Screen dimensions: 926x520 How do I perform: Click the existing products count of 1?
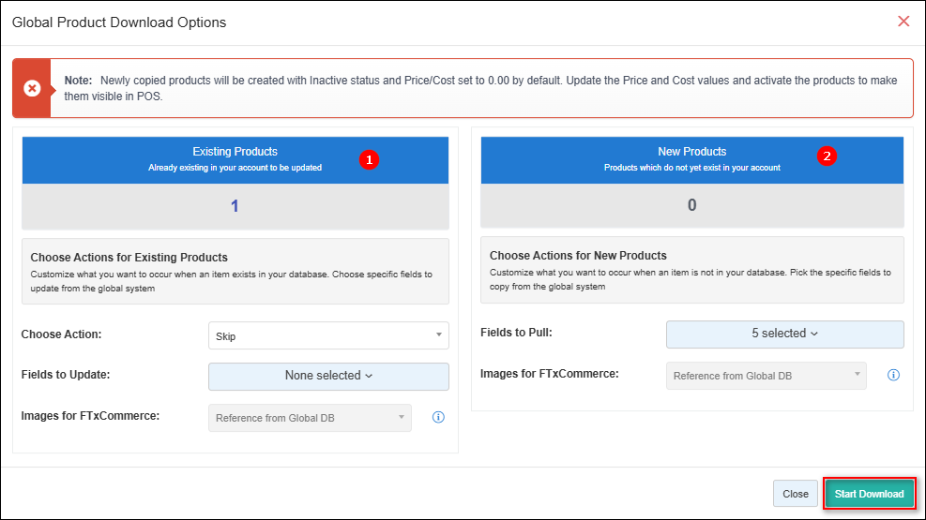235,206
